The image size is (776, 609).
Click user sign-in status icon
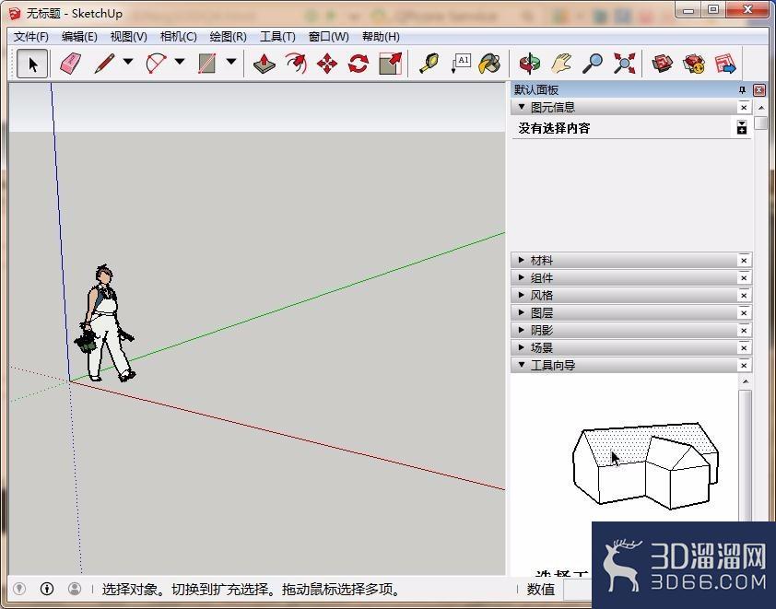tap(75, 589)
